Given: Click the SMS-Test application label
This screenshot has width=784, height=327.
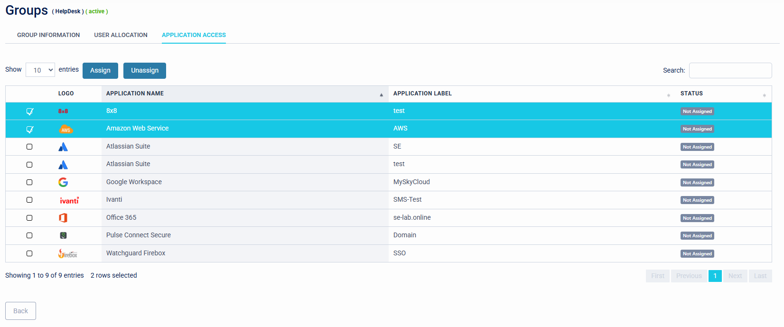Looking at the screenshot, I should tap(407, 199).
